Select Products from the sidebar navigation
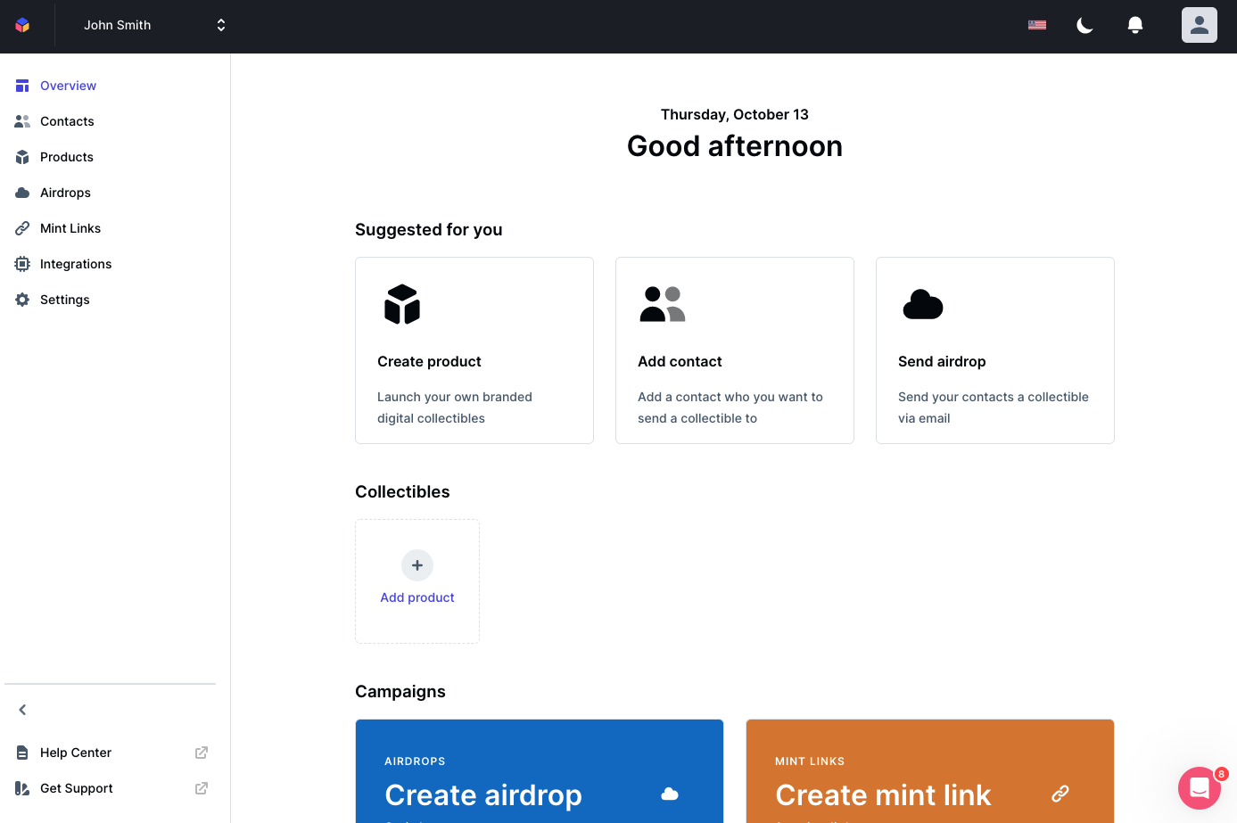This screenshot has height=823, width=1237. coord(66,156)
